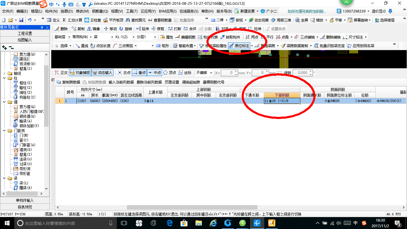Screen dimensions: 407x229
Task: Click the Undo arrow icon
Action: click(x=30, y=20)
